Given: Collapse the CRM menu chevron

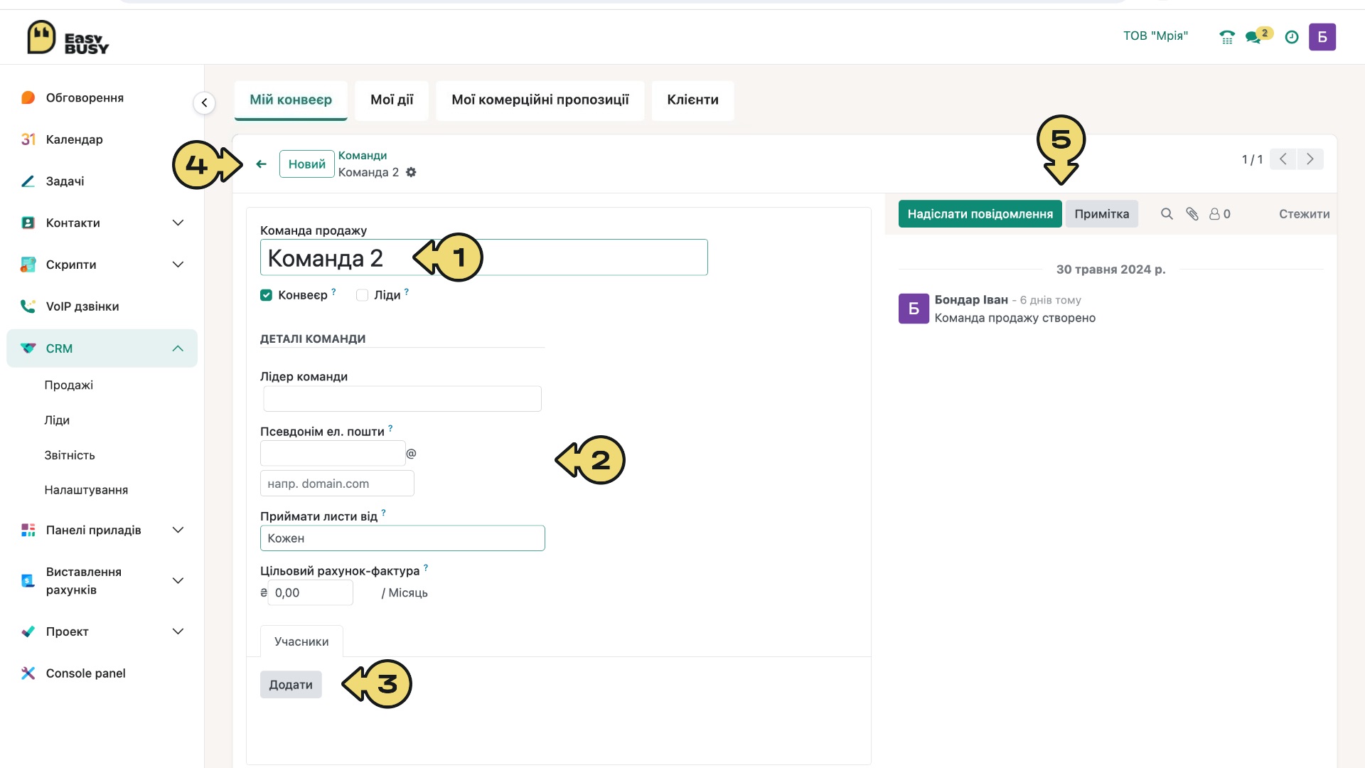Looking at the screenshot, I should tap(178, 348).
